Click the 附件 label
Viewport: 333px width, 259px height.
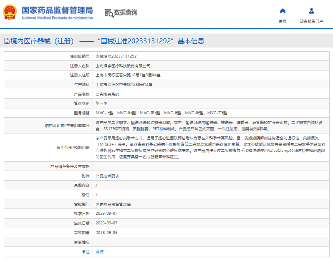tap(86, 176)
